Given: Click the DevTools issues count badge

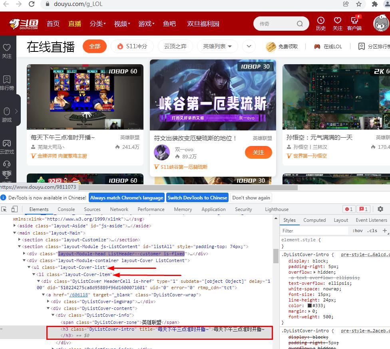Looking at the screenshot, I should click(x=363, y=209).
